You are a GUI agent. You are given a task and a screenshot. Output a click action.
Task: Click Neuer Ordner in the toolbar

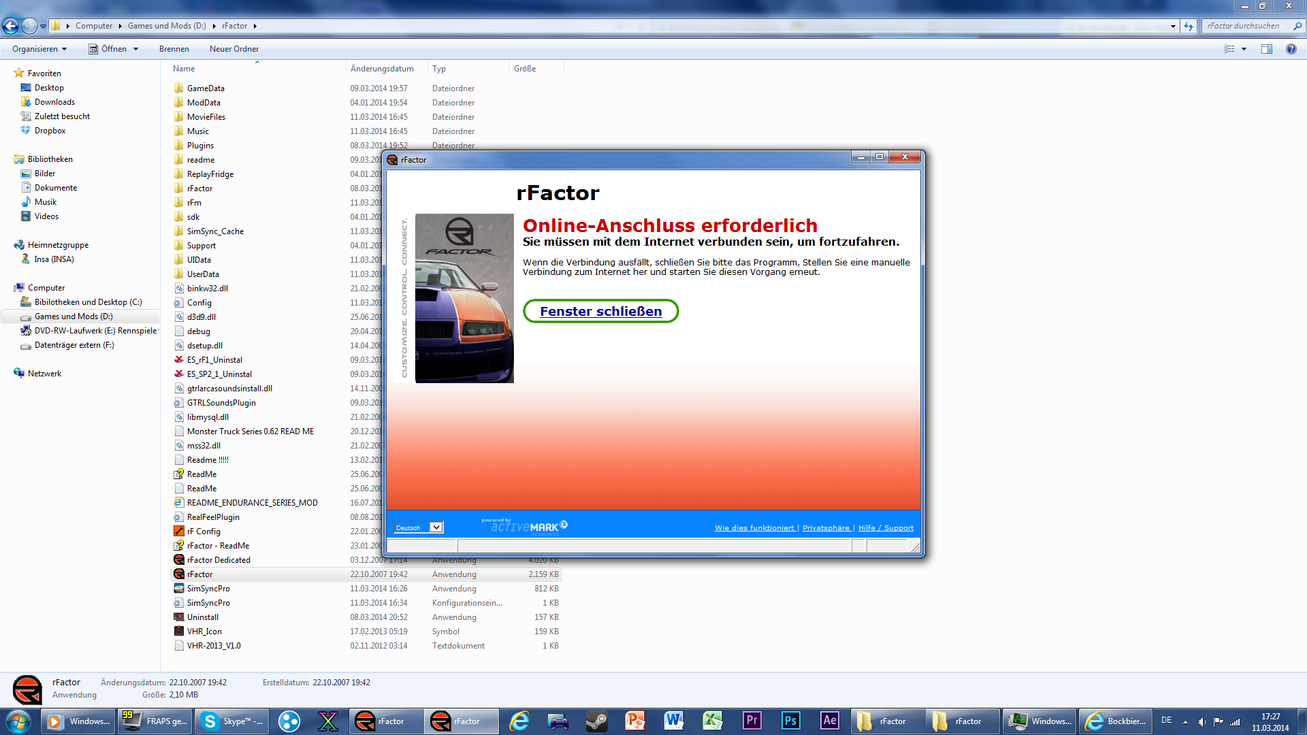point(233,49)
